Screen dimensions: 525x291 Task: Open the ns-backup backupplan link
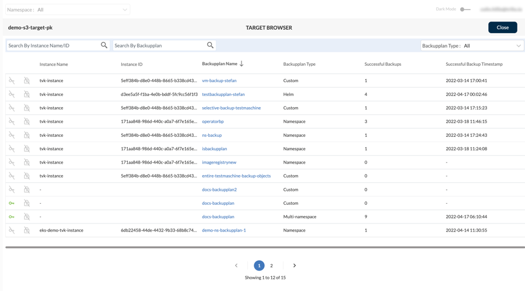coord(212,135)
